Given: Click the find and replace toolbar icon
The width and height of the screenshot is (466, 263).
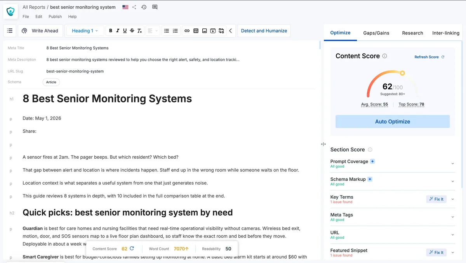Looking at the screenshot, I should coord(221,31).
